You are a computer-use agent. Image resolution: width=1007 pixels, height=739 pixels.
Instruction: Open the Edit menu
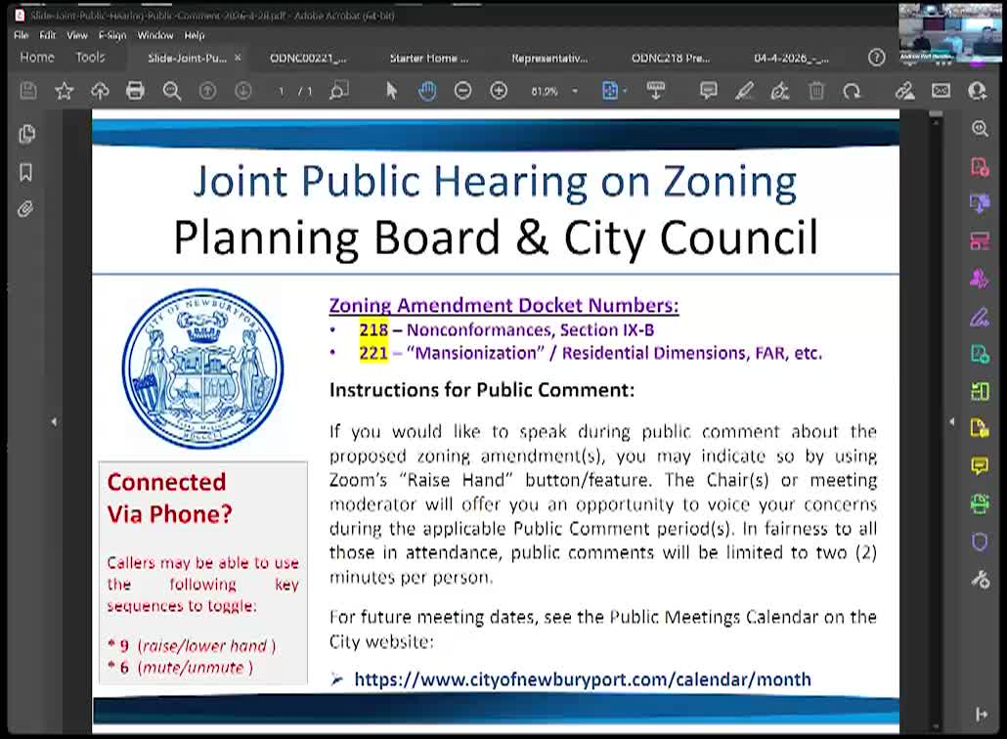click(48, 35)
